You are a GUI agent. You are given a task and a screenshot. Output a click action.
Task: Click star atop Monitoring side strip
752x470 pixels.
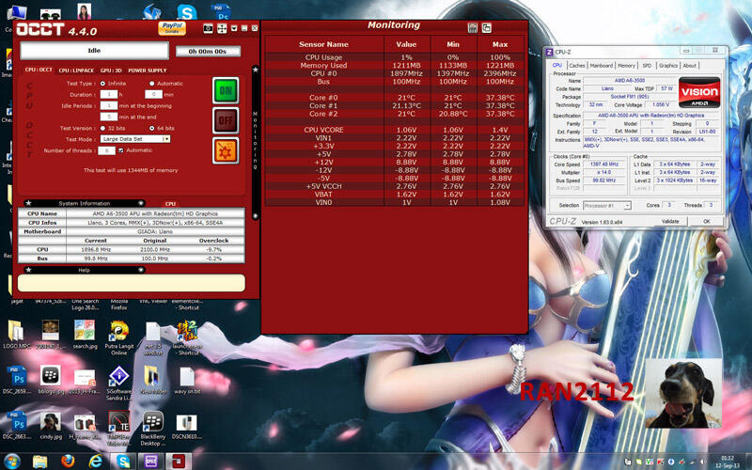(256, 70)
